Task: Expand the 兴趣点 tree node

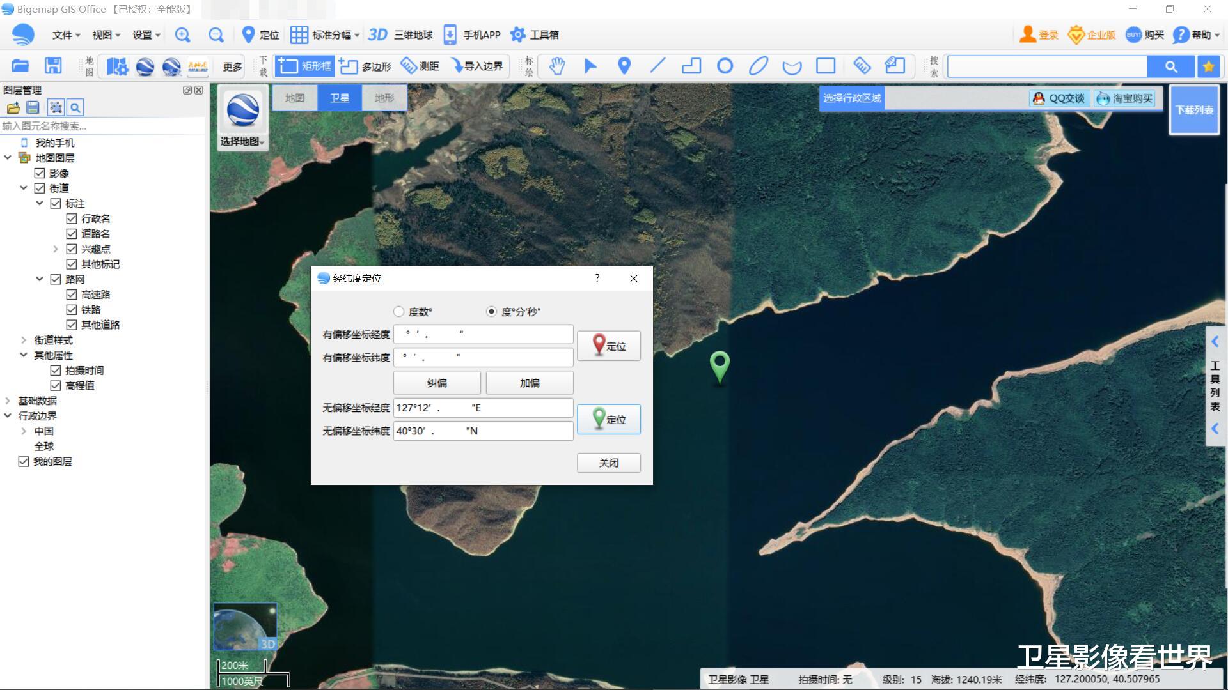Action: click(56, 249)
